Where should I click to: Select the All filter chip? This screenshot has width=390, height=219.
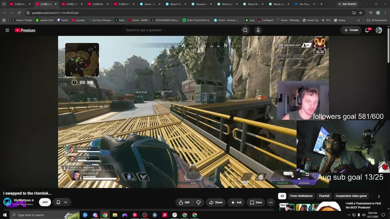pyautogui.click(x=282, y=196)
